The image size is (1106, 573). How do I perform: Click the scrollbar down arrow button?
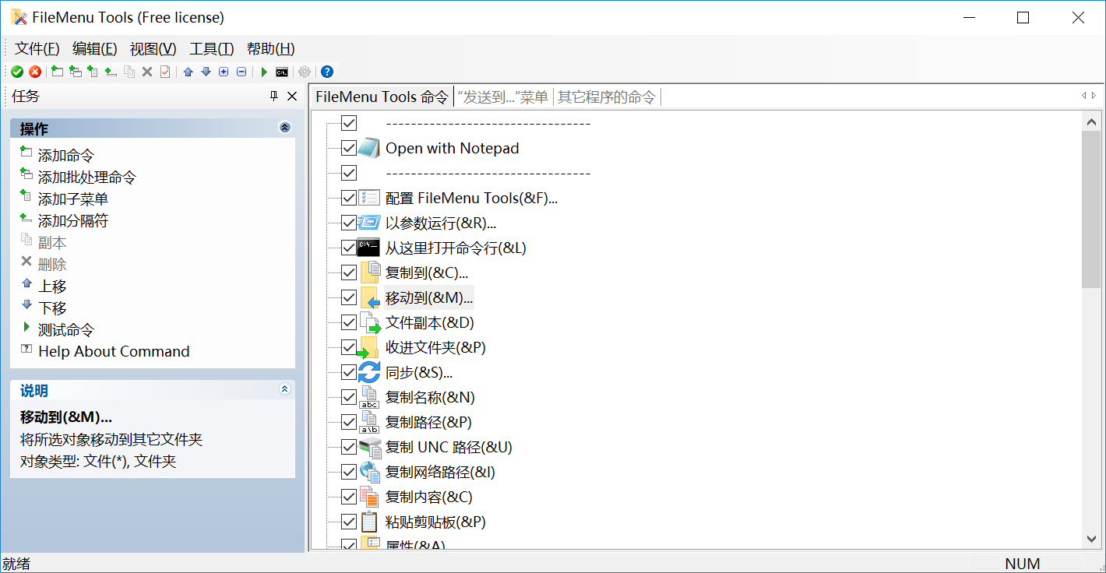pos(1092,539)
